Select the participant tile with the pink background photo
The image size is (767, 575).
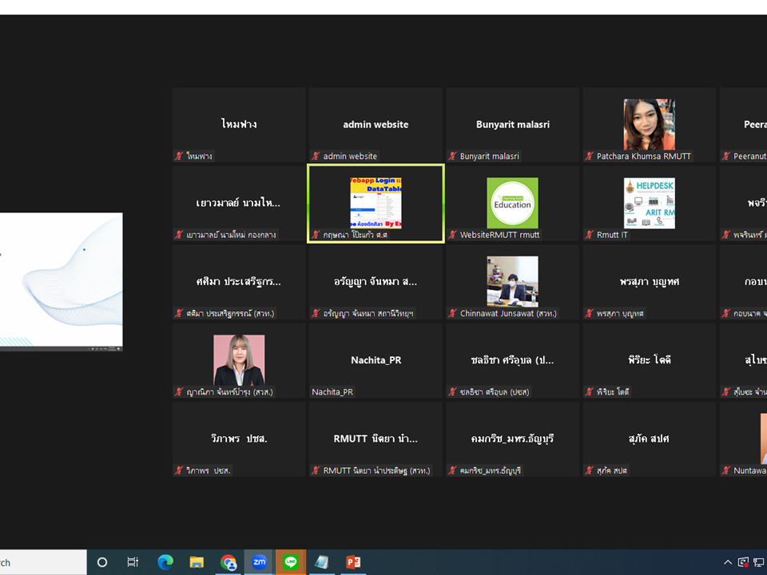pyautogui.click(x=239, y=361)
